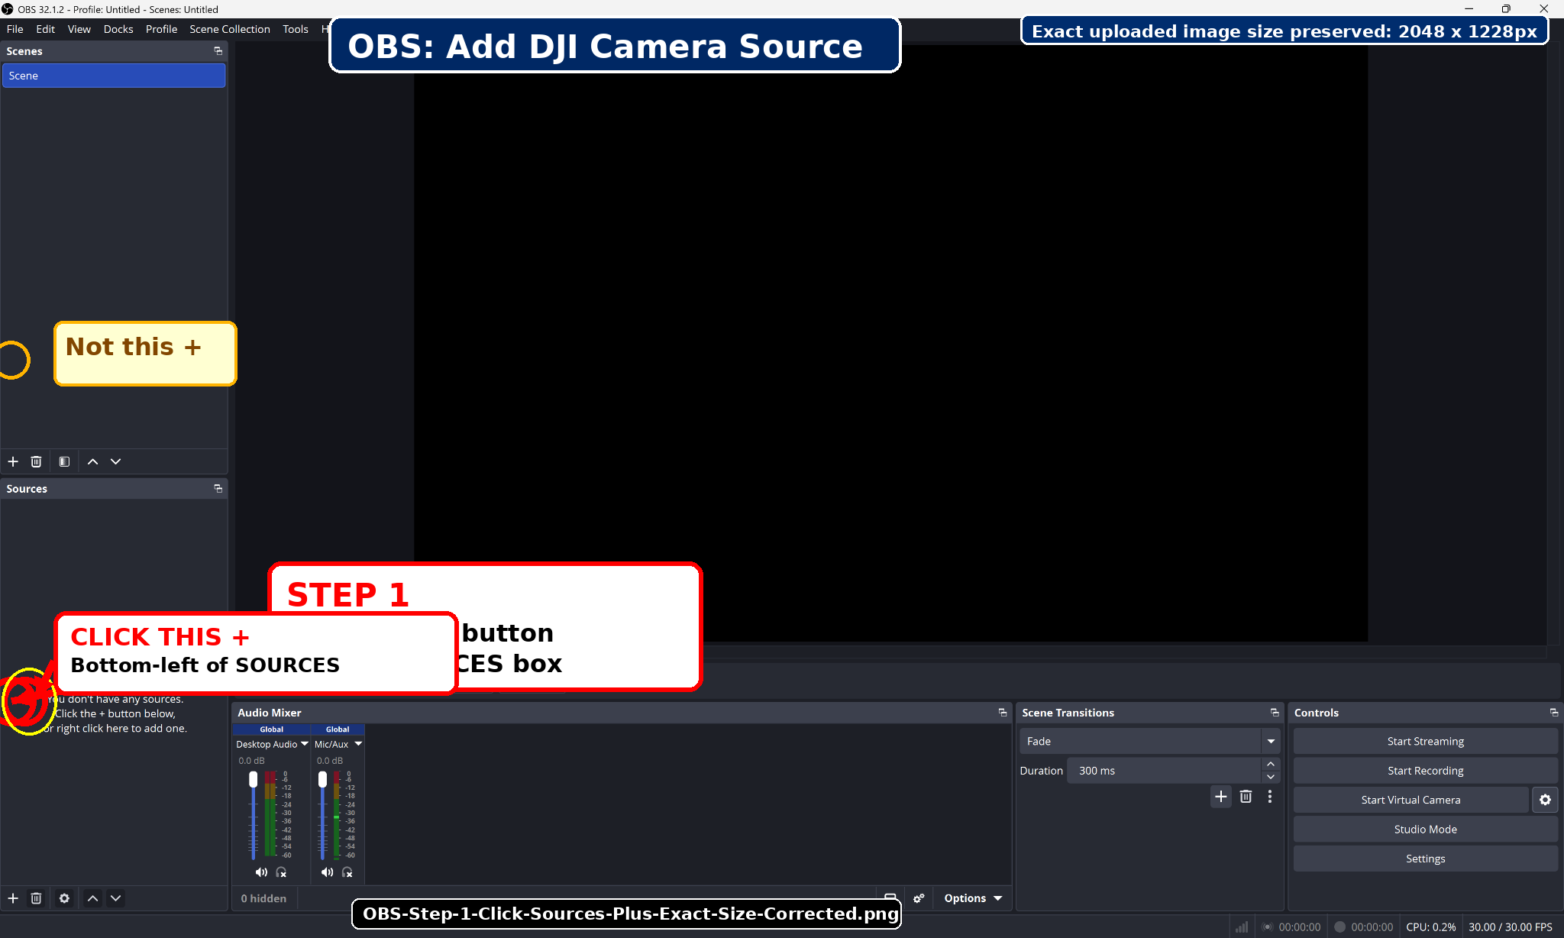Open Audio Mixer Options dropdown
Viewport: 1564px width, 938px height.
(972, 898)
